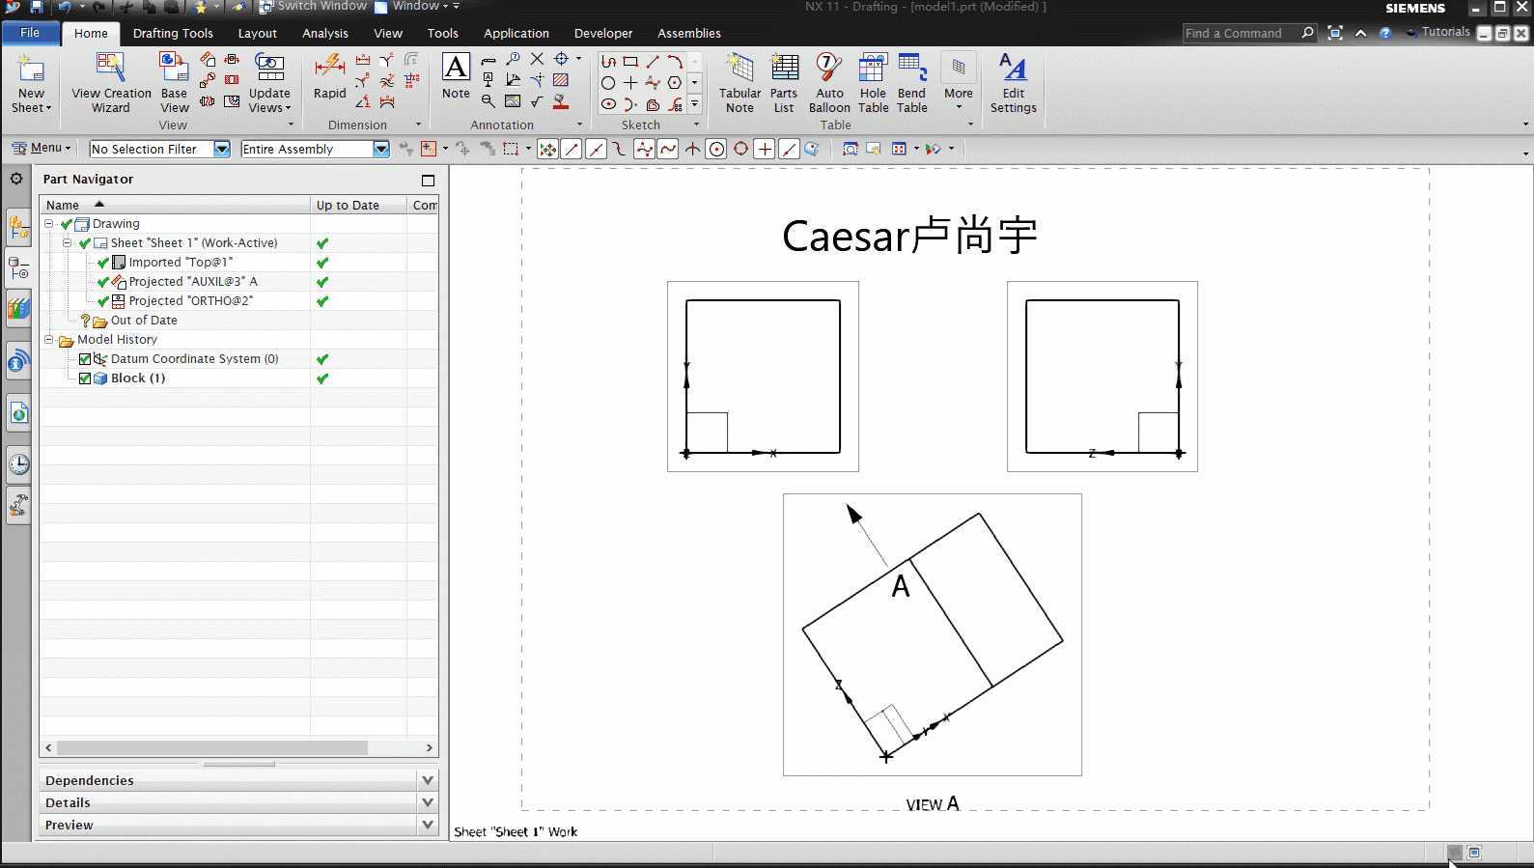This screenshot has width=1534, height=868.
Task: Toggle Midpoint snap
Action: [596, 149]
